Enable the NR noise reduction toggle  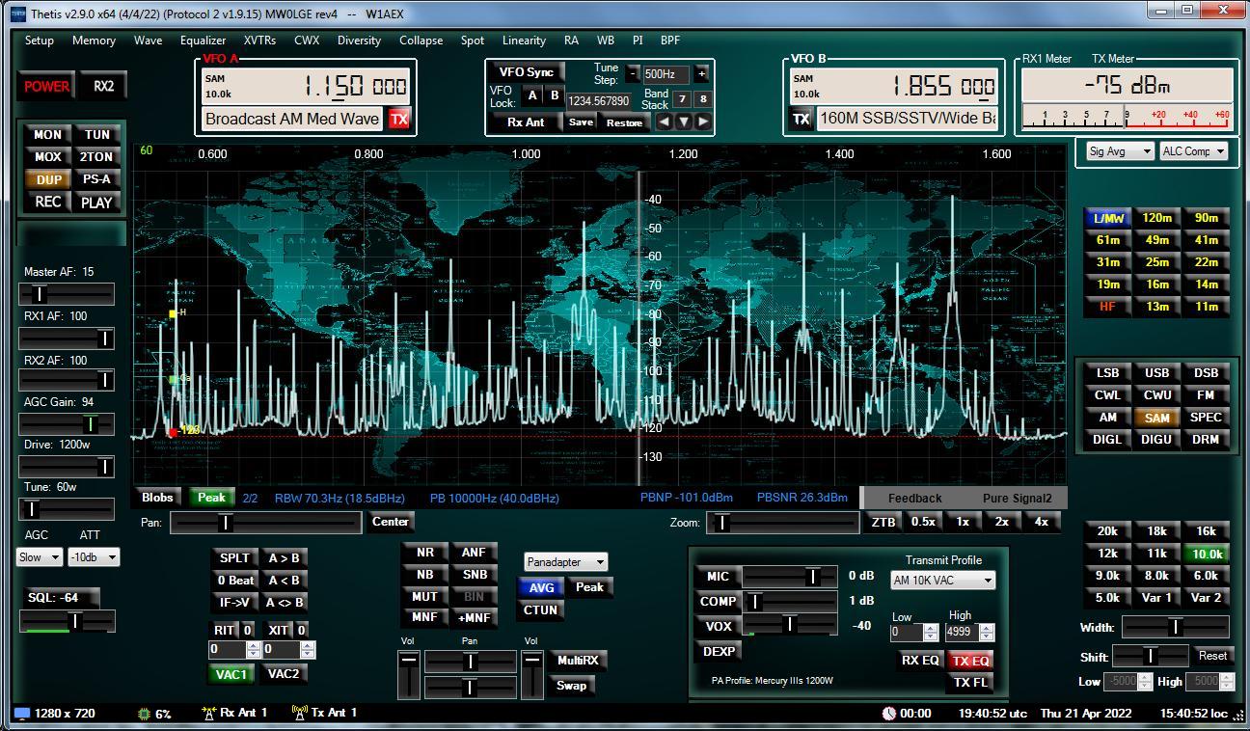click(x=424, y=553)
